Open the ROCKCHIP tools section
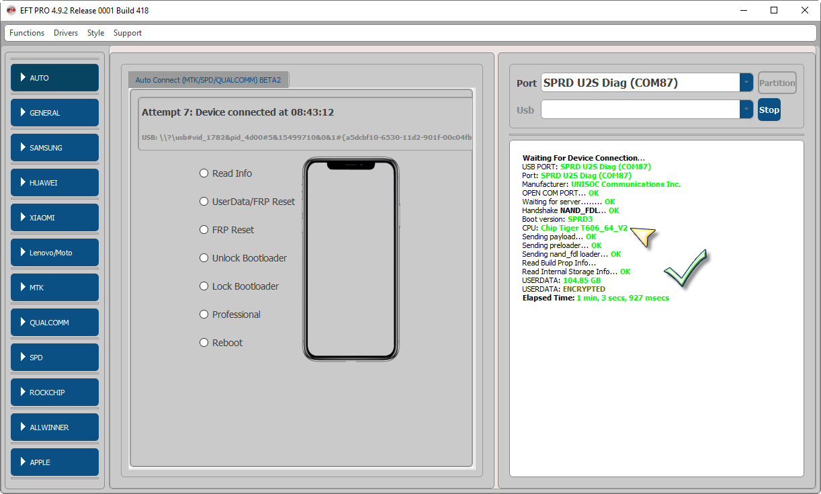The image size is (821, 494). tap(54, 392)
